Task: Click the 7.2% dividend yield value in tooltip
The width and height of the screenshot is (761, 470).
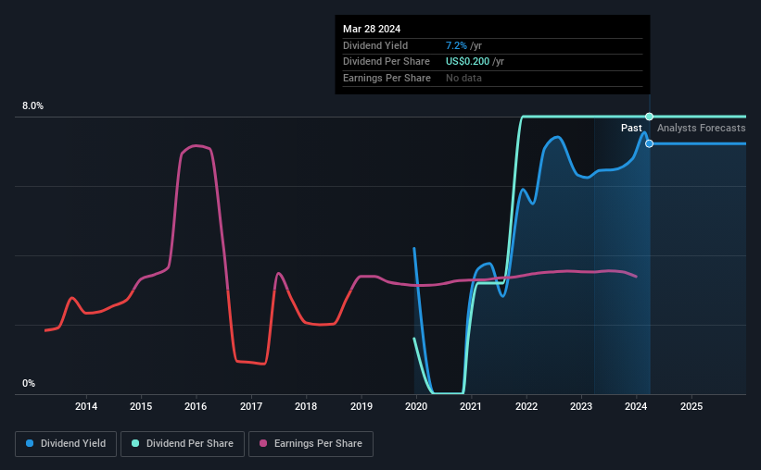Action: click(456, 45)
